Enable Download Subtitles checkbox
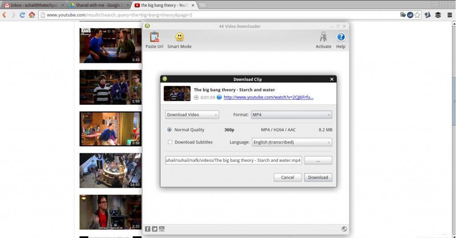The width and height of the screenshot is (456, 238). coord(170,142)
